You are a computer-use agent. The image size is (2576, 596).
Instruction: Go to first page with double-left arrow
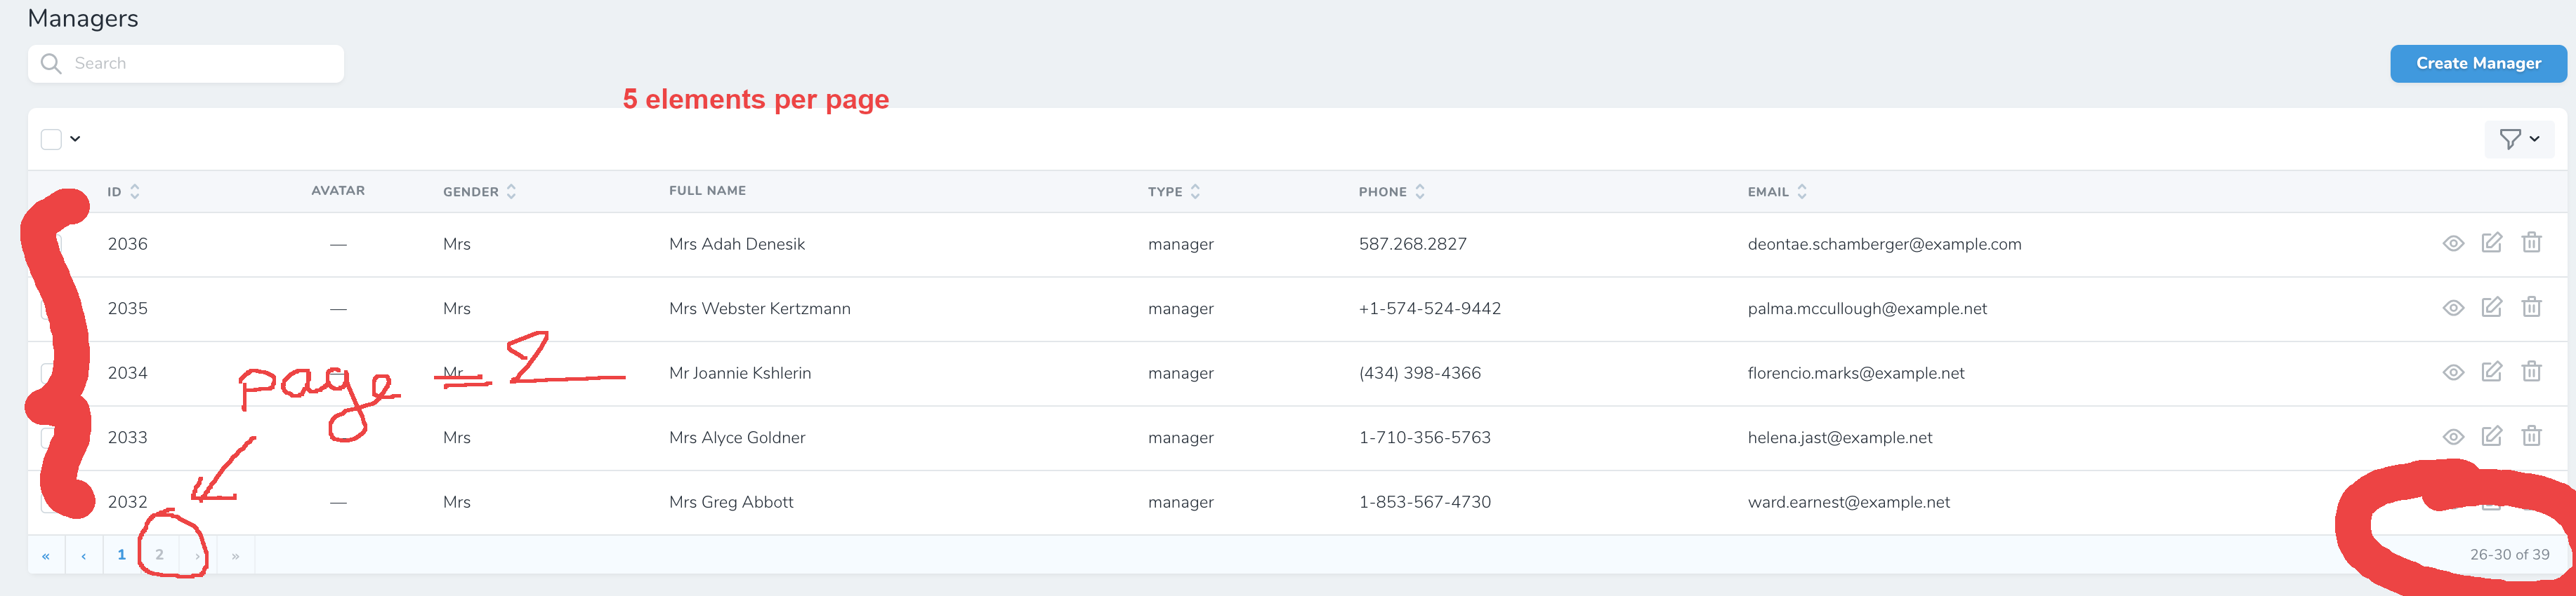(x=46, y=555)
